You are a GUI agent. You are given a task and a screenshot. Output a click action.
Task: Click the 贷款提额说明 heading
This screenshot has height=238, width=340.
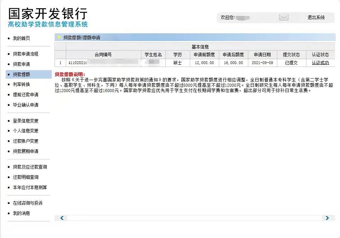[70, 75]
